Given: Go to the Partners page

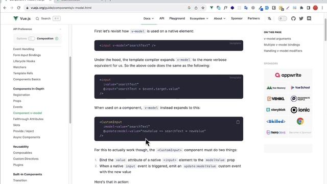Looking at the screenshot, I should (x=253, y=18).
